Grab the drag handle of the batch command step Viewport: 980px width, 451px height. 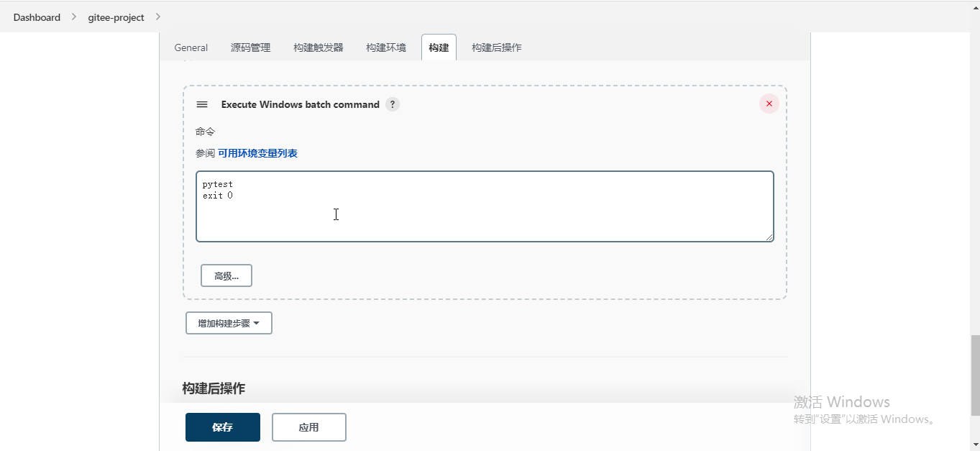click(x=202, y=104)
